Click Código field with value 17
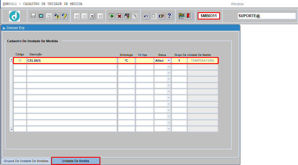 pyautogui.click(x=20, y=61)
